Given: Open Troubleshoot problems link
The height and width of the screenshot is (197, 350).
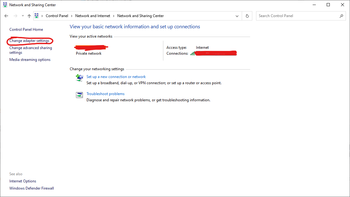Looking at the screenshot, I should click(105, 94).
